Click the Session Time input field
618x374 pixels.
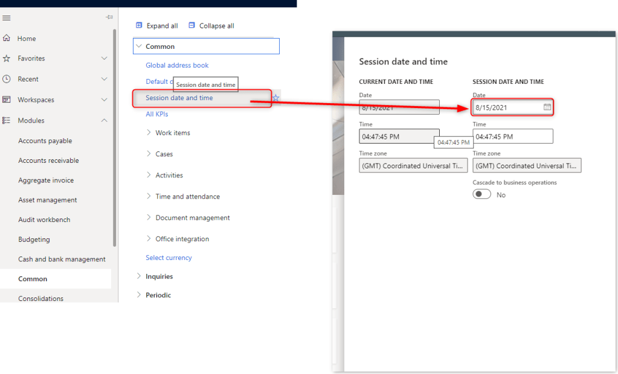point(512,137)
